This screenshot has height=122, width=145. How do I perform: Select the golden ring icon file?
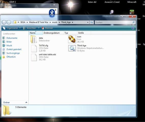(x=72, y=39)
